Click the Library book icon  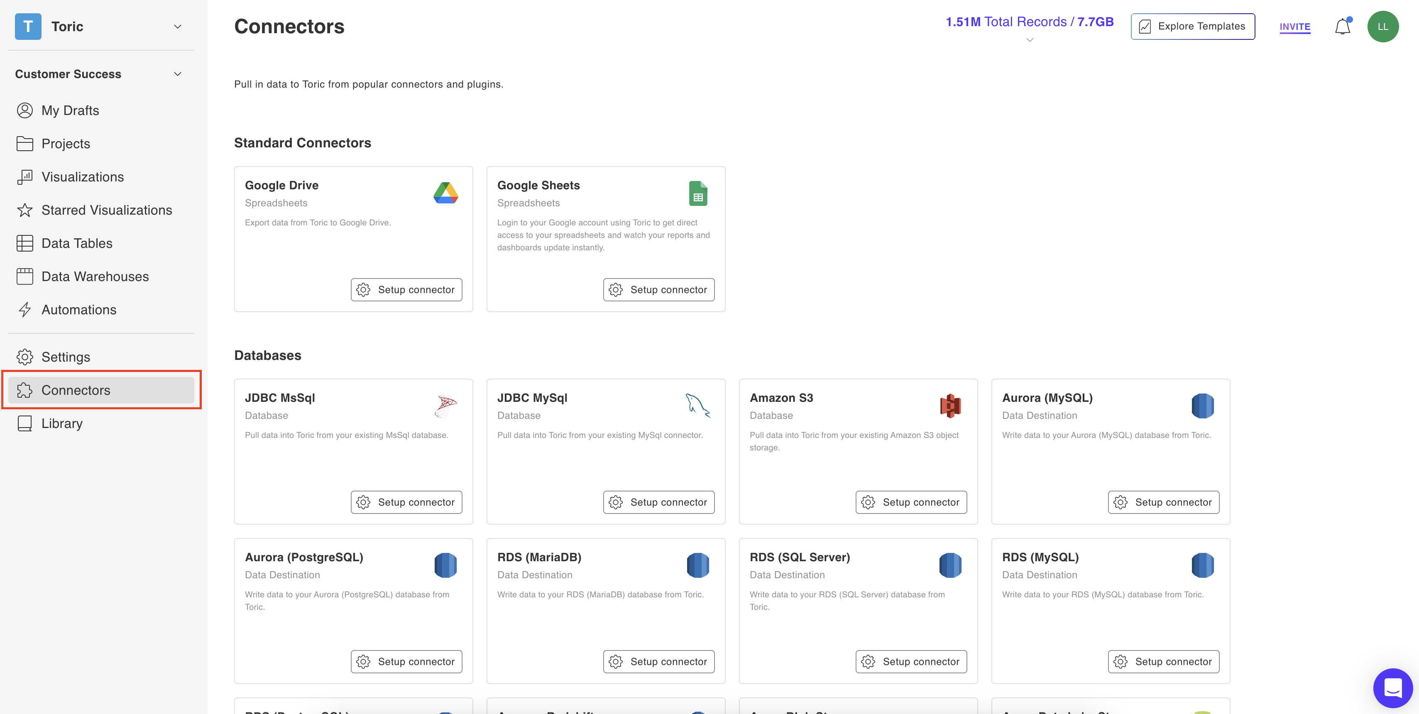tap(25, 423)
